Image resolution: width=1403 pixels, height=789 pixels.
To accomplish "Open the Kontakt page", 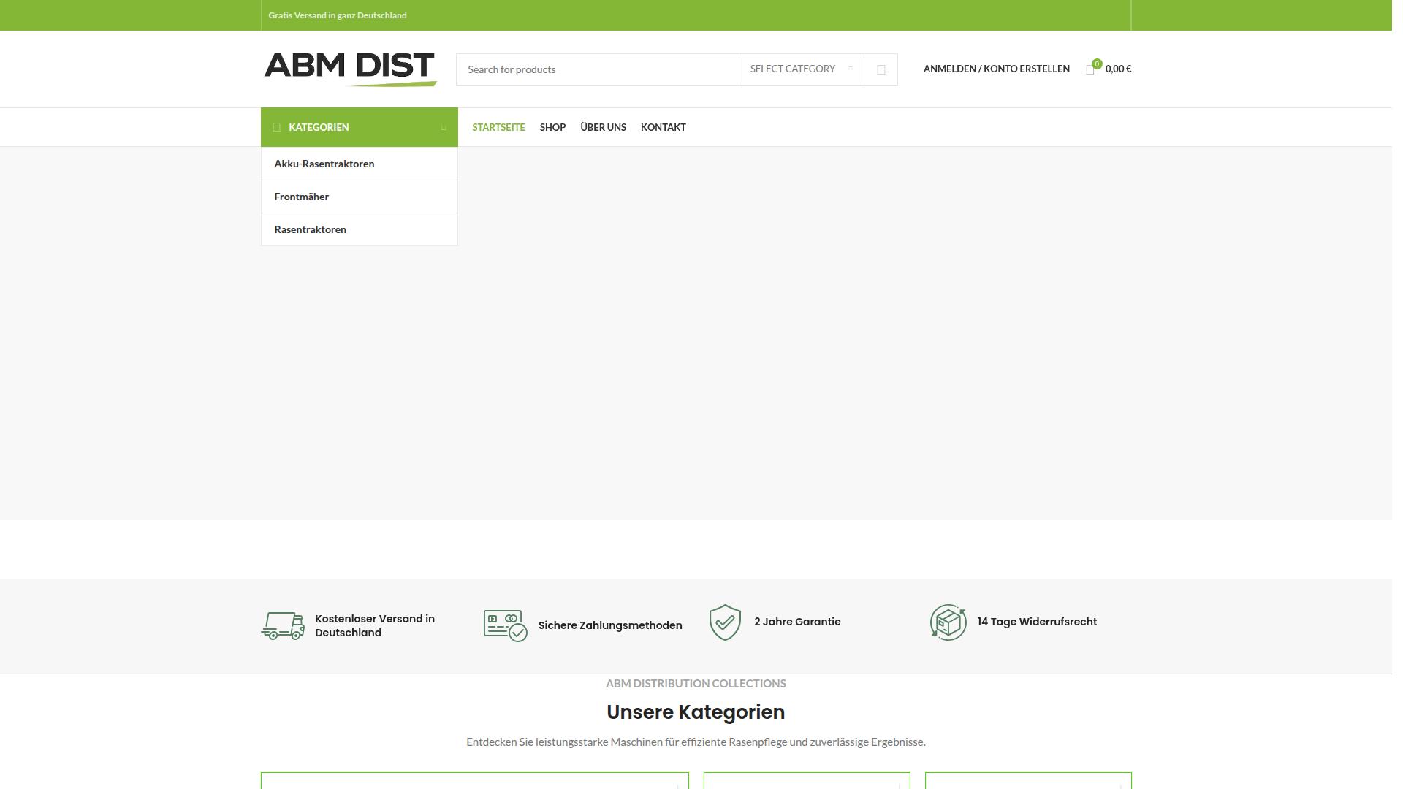I will [664, 127].
